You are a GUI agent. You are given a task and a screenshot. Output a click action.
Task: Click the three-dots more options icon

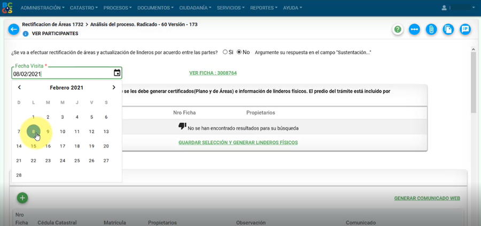414,29
